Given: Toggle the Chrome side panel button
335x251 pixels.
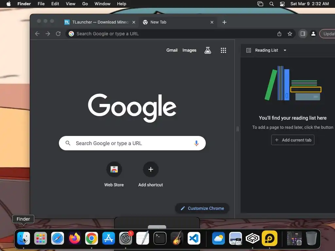Looking at the screenshot, I should (x=303, y=34).
